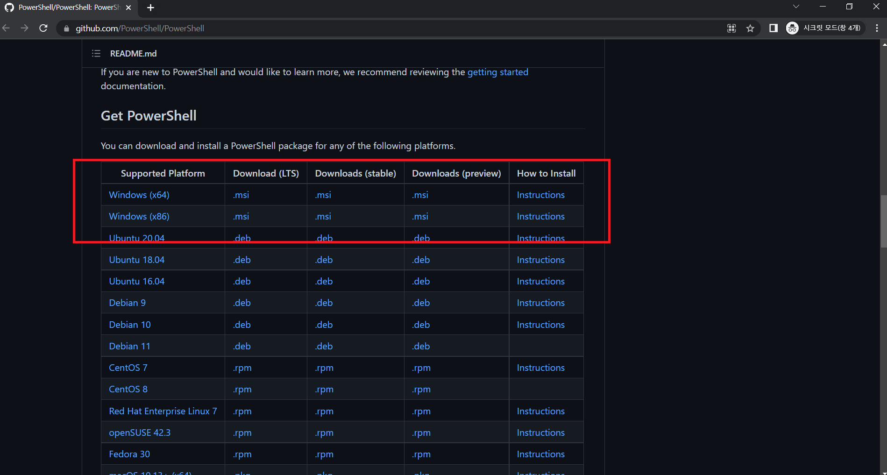The width and height of the screenshot is (887, 475).
Task: Click the scrollbar up arrow
Action: (x=883, y=44)
